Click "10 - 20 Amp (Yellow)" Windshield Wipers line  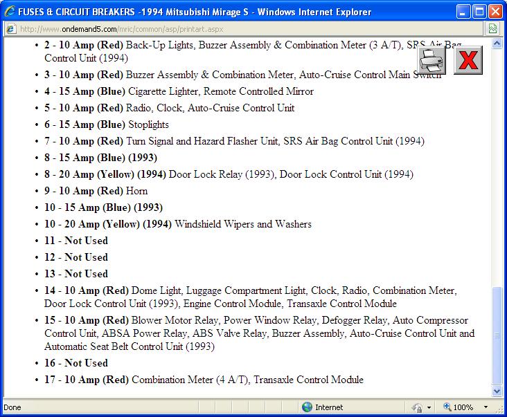coord(177,224)
